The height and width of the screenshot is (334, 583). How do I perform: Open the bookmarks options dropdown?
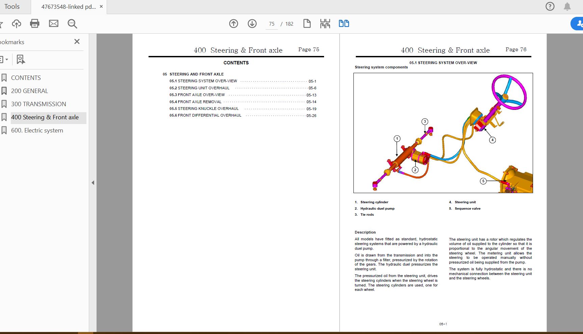click(x=4, y=60)
